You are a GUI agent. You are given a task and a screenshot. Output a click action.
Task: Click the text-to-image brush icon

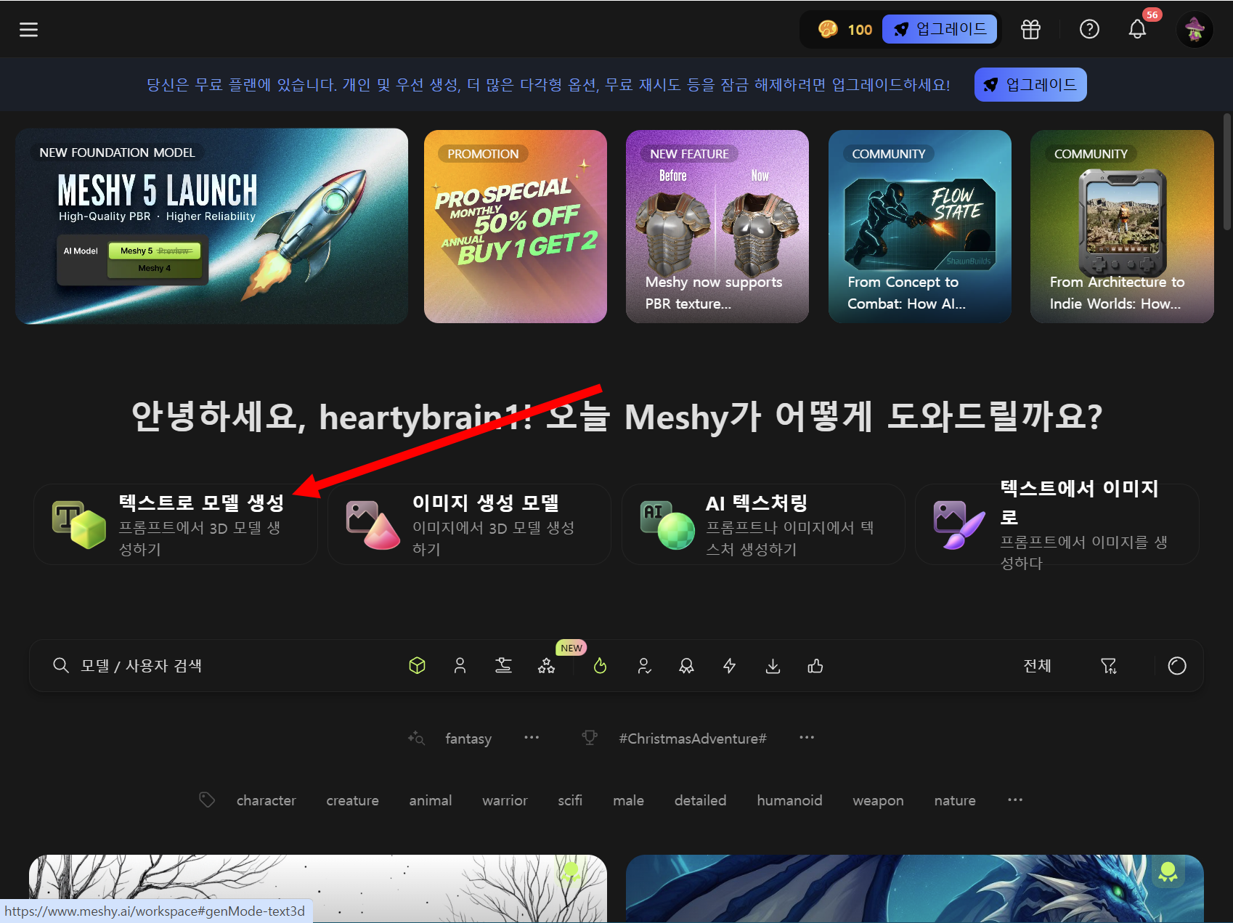pos(959,524)
